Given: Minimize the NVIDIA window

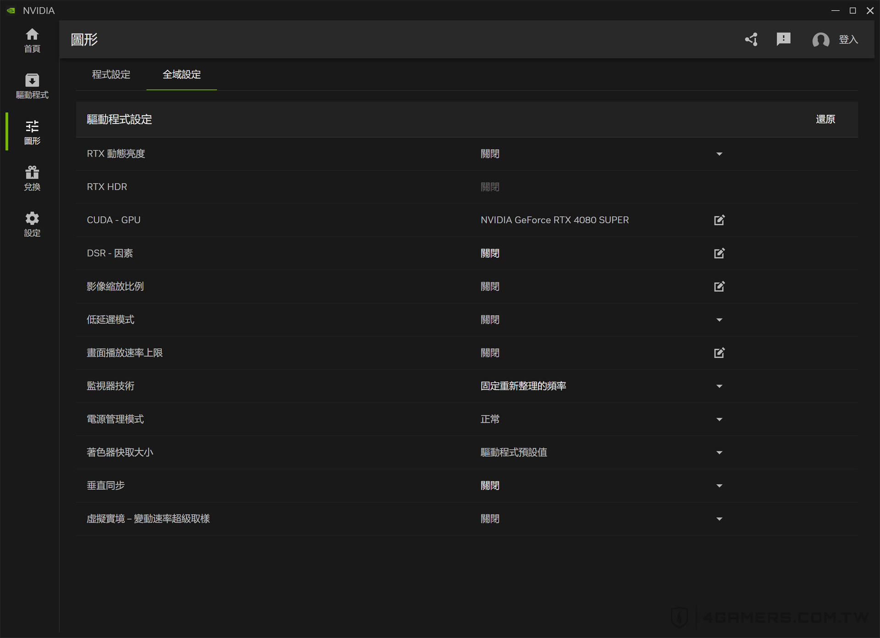Looking at the screenshot, I should (835, 11).
